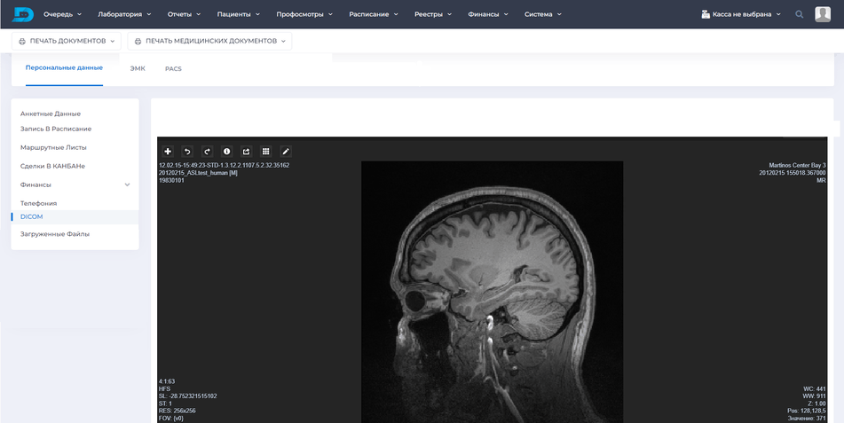844x423 pixels.
Task: Click the Z: 1.00 zoom value
Action: 817,403
